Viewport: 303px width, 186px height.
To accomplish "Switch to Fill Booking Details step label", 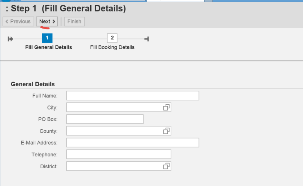I will pyautogui.click(x=112, y=47).
